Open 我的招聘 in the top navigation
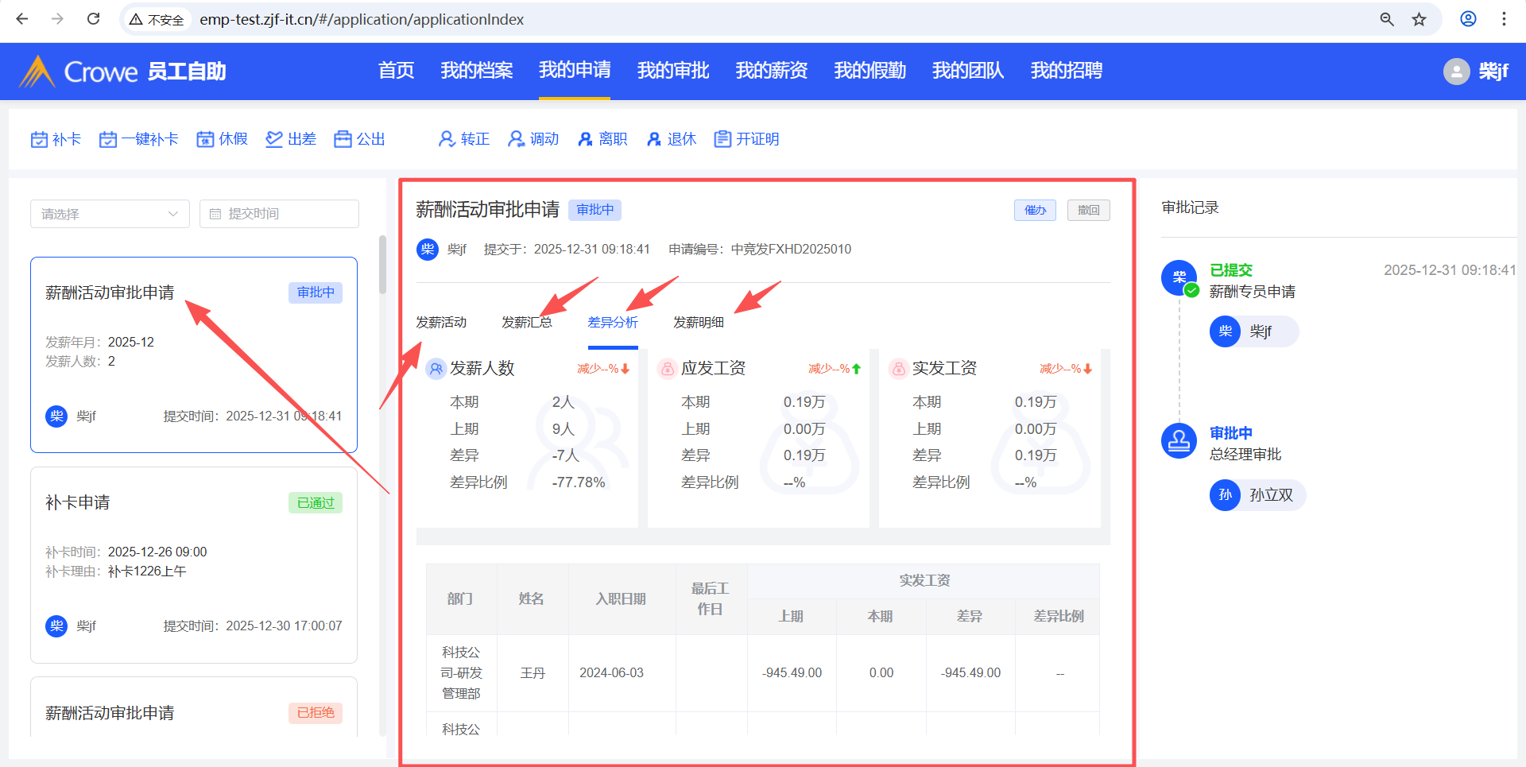The width and height of the screenshot is (1526, 767). click(1067, 71)
